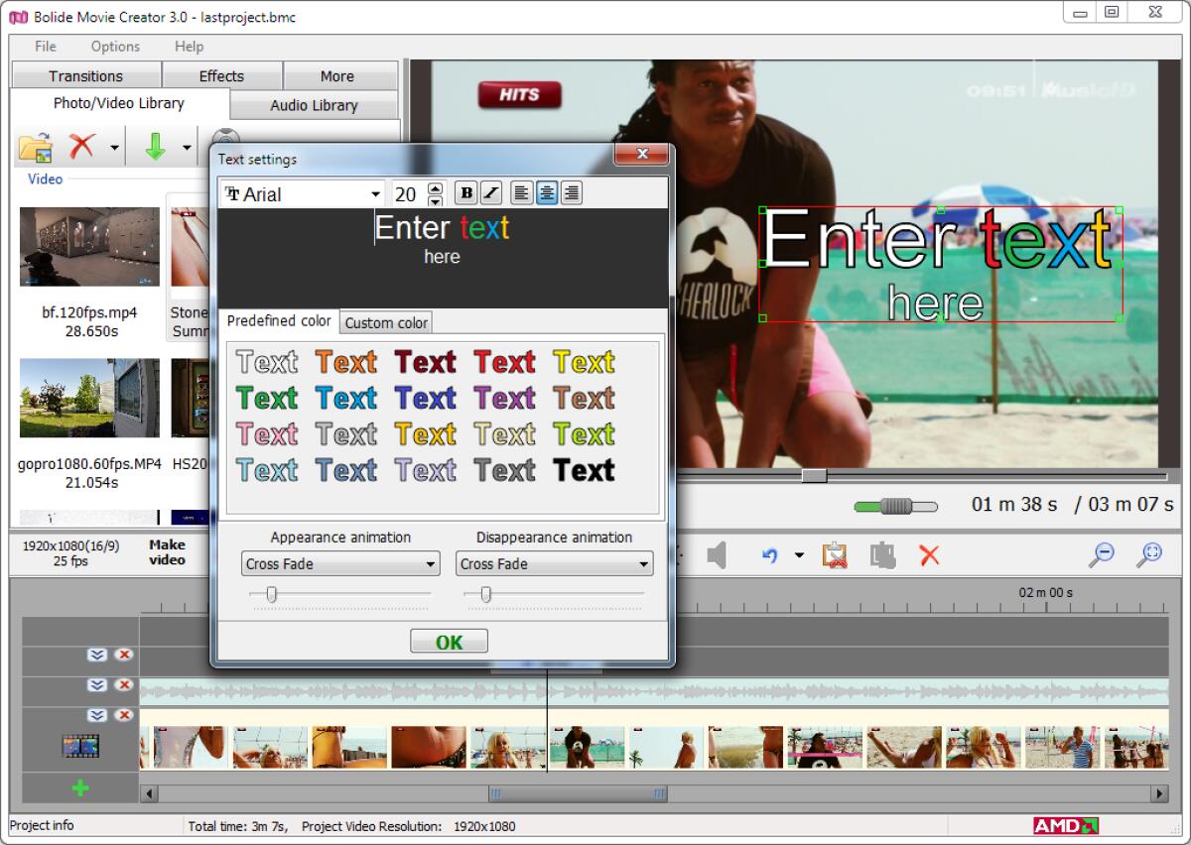Enable center alignment toggle
This screenshot has height=845, width=1191.
547,192
